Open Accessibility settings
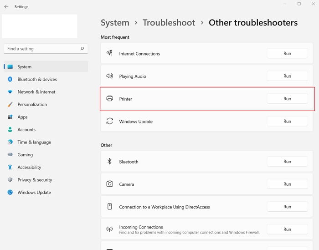This screenshot has width=319, height=250. click(x=46, y=167)
